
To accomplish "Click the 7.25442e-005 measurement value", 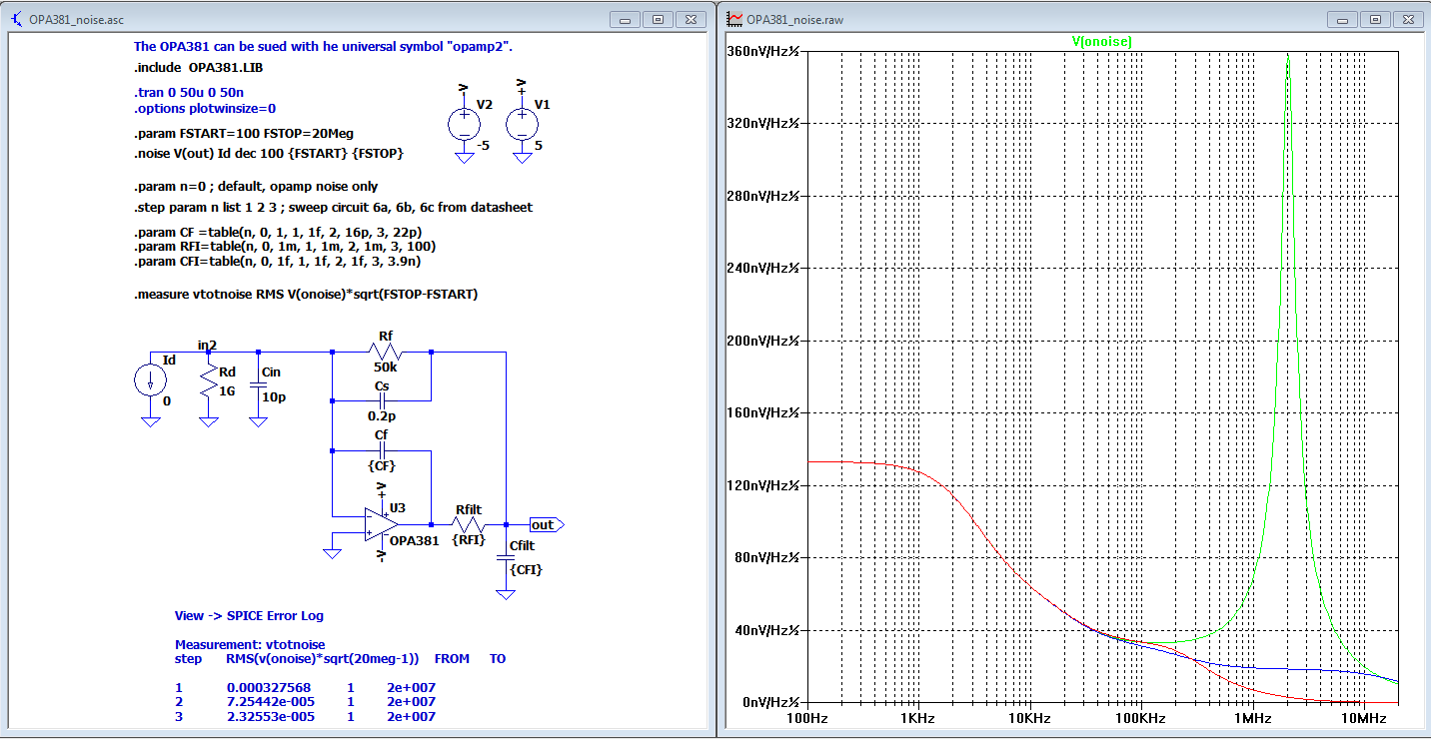I will pyautogui.click(x=271, y=702).
